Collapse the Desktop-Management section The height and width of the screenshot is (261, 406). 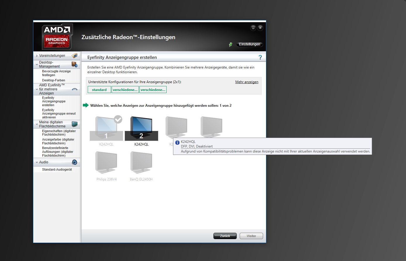(x=37, y=64)
